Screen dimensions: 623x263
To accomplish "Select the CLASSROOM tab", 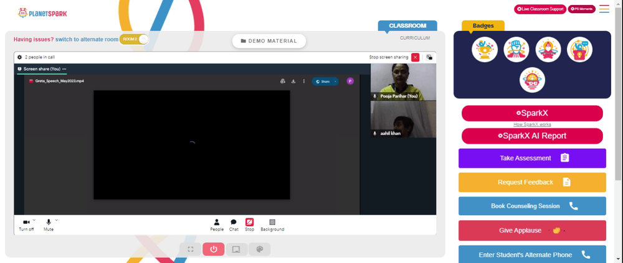I will [x=407, y=25].
